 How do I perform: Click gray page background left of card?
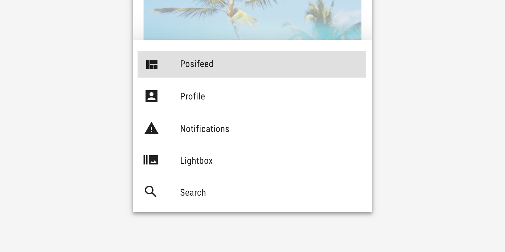coord(66,126)
